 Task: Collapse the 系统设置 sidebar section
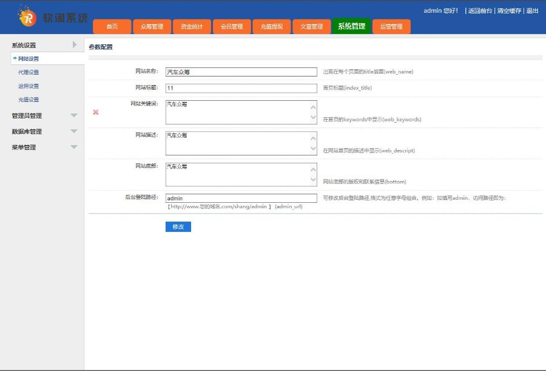point(74,45)
